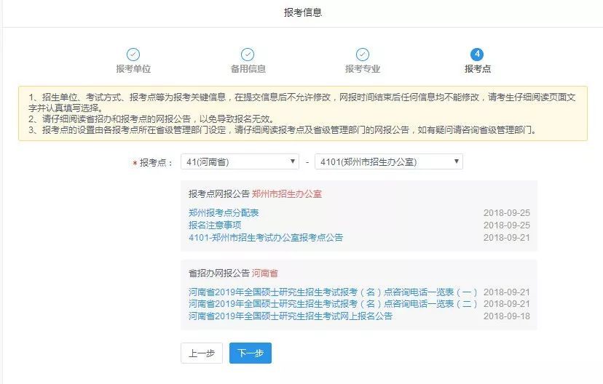Click the red 河南省 heading text
This screenshot has width=603, height=384.
[x=264, y=273]
